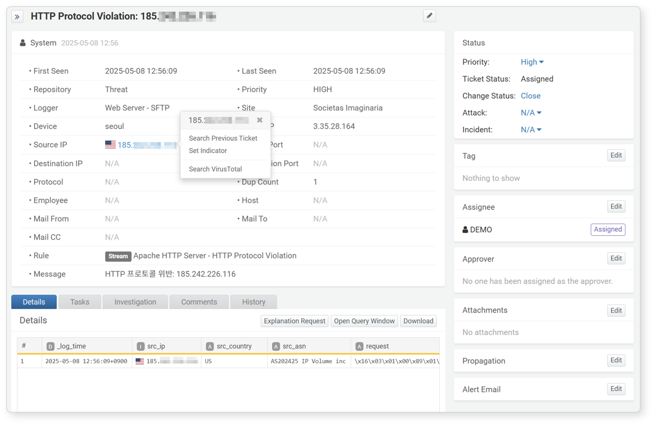The image size is (653, 425).
Task: Select Search VirusTotal in popup menu
Action: tap(215, 169)
